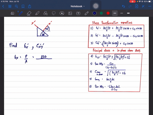Select the Image insert tool

coord(70,13)
